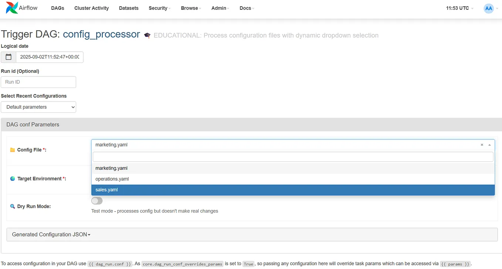Open the Docs menu
Viewport: 502px width, 269px height.
246,8
